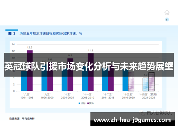Click the hatched blue bar for 2021-2025

146,84
